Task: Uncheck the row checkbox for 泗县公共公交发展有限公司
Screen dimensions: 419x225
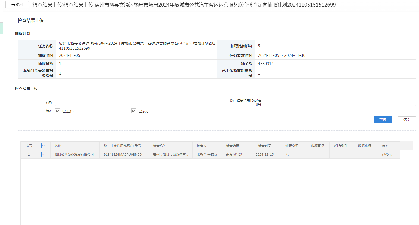Action: click(x=44, y=154)
